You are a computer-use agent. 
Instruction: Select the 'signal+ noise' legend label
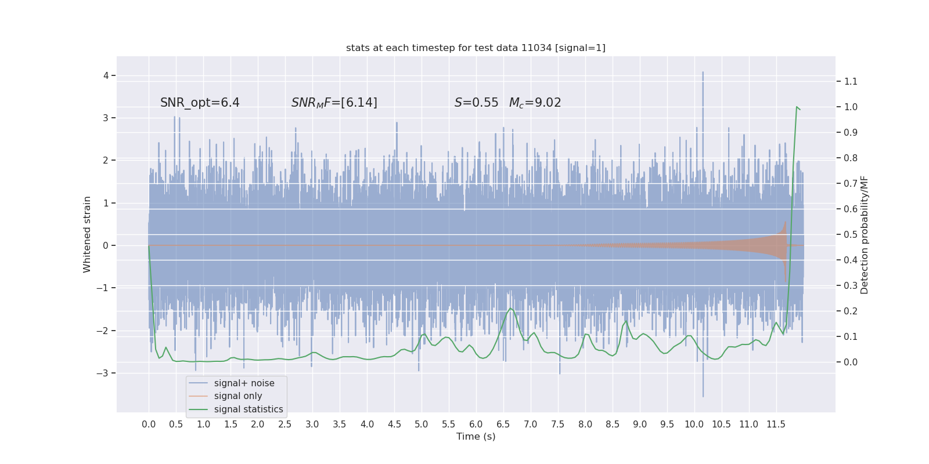point(244,383)
